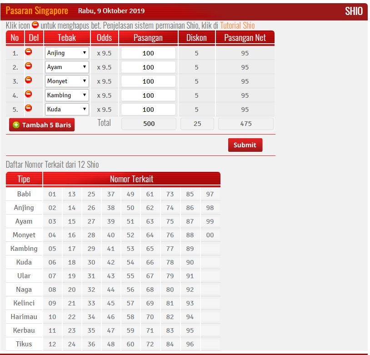
Task: Click the total Diskon box showing 25
Action: [197, 124]
